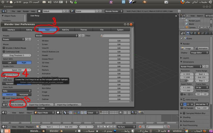Open the Global orientation dropdown
Screen dimensions: 213x133
click(x=93, y=113)
